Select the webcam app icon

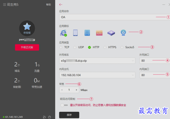[x=123, y=33]
